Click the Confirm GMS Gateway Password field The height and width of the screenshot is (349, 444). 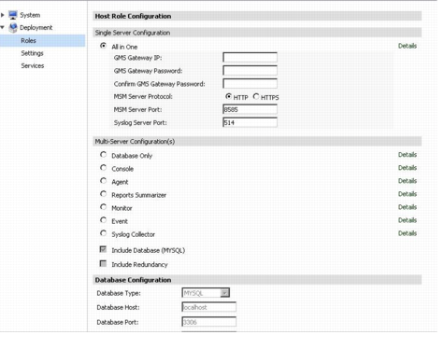pyautogui.click(x=250, y=83)
